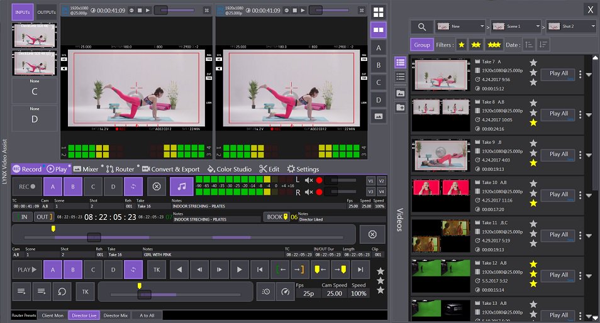Set the IN point button

(23, 217)
